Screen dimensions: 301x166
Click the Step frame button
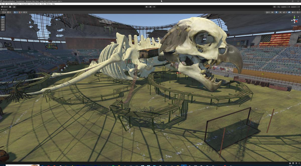[154, 7]
